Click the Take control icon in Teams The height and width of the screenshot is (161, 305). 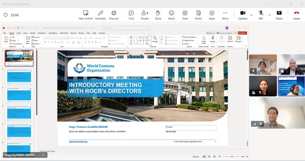[x=85, y=13]
